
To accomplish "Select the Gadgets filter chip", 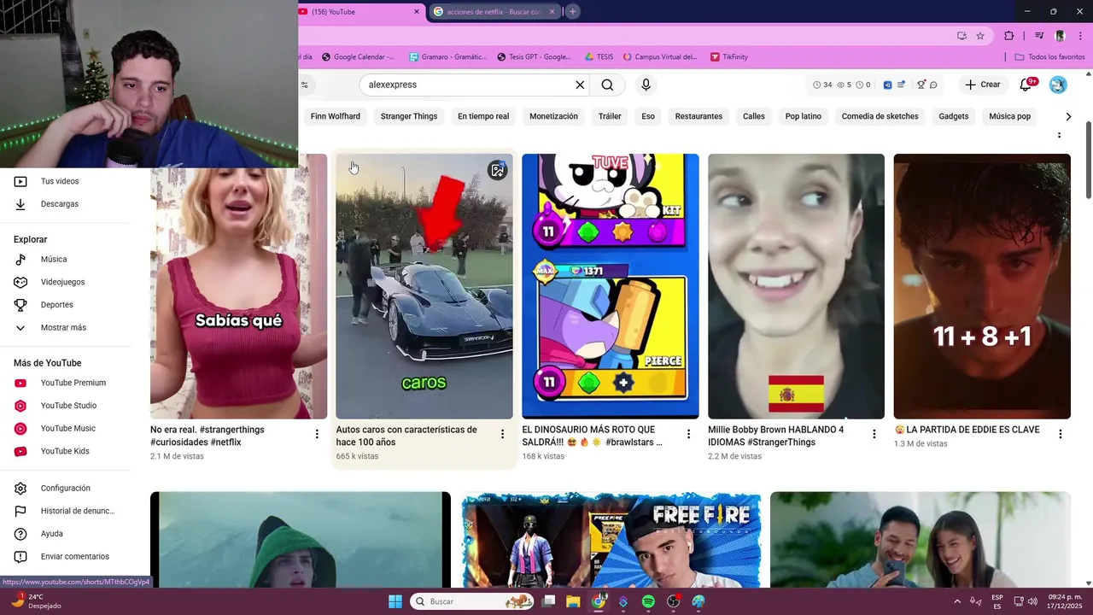I will click(954, 116).
